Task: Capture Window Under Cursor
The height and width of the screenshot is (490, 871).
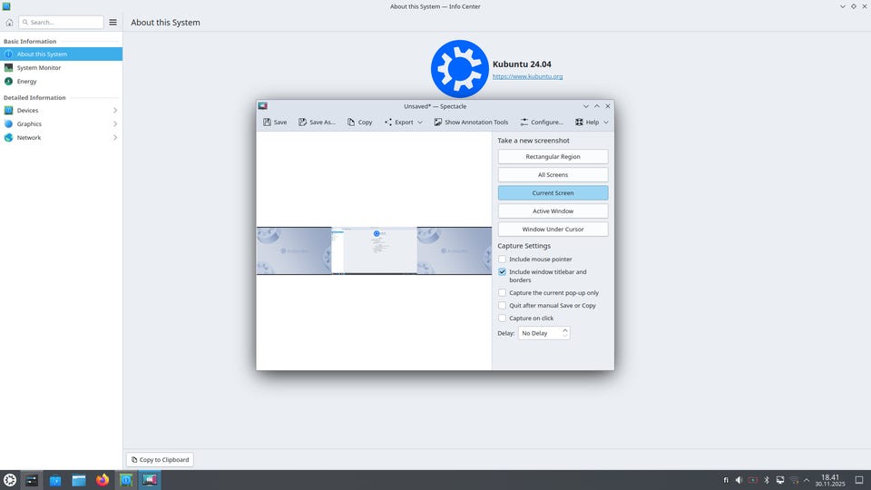Action: [553, 229]
